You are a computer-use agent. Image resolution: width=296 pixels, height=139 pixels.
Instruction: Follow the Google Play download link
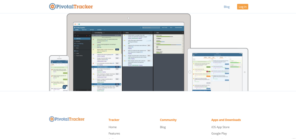(219, 134)
